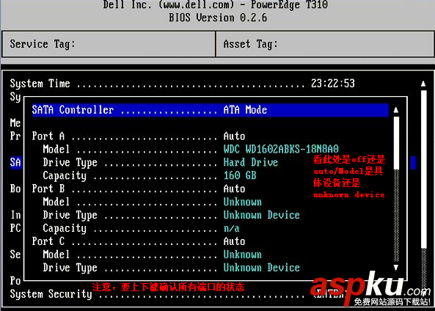Click the main BIOS scroll up arrow

pos(423,84)
